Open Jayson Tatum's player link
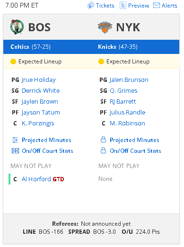 [x=41, y=113]
